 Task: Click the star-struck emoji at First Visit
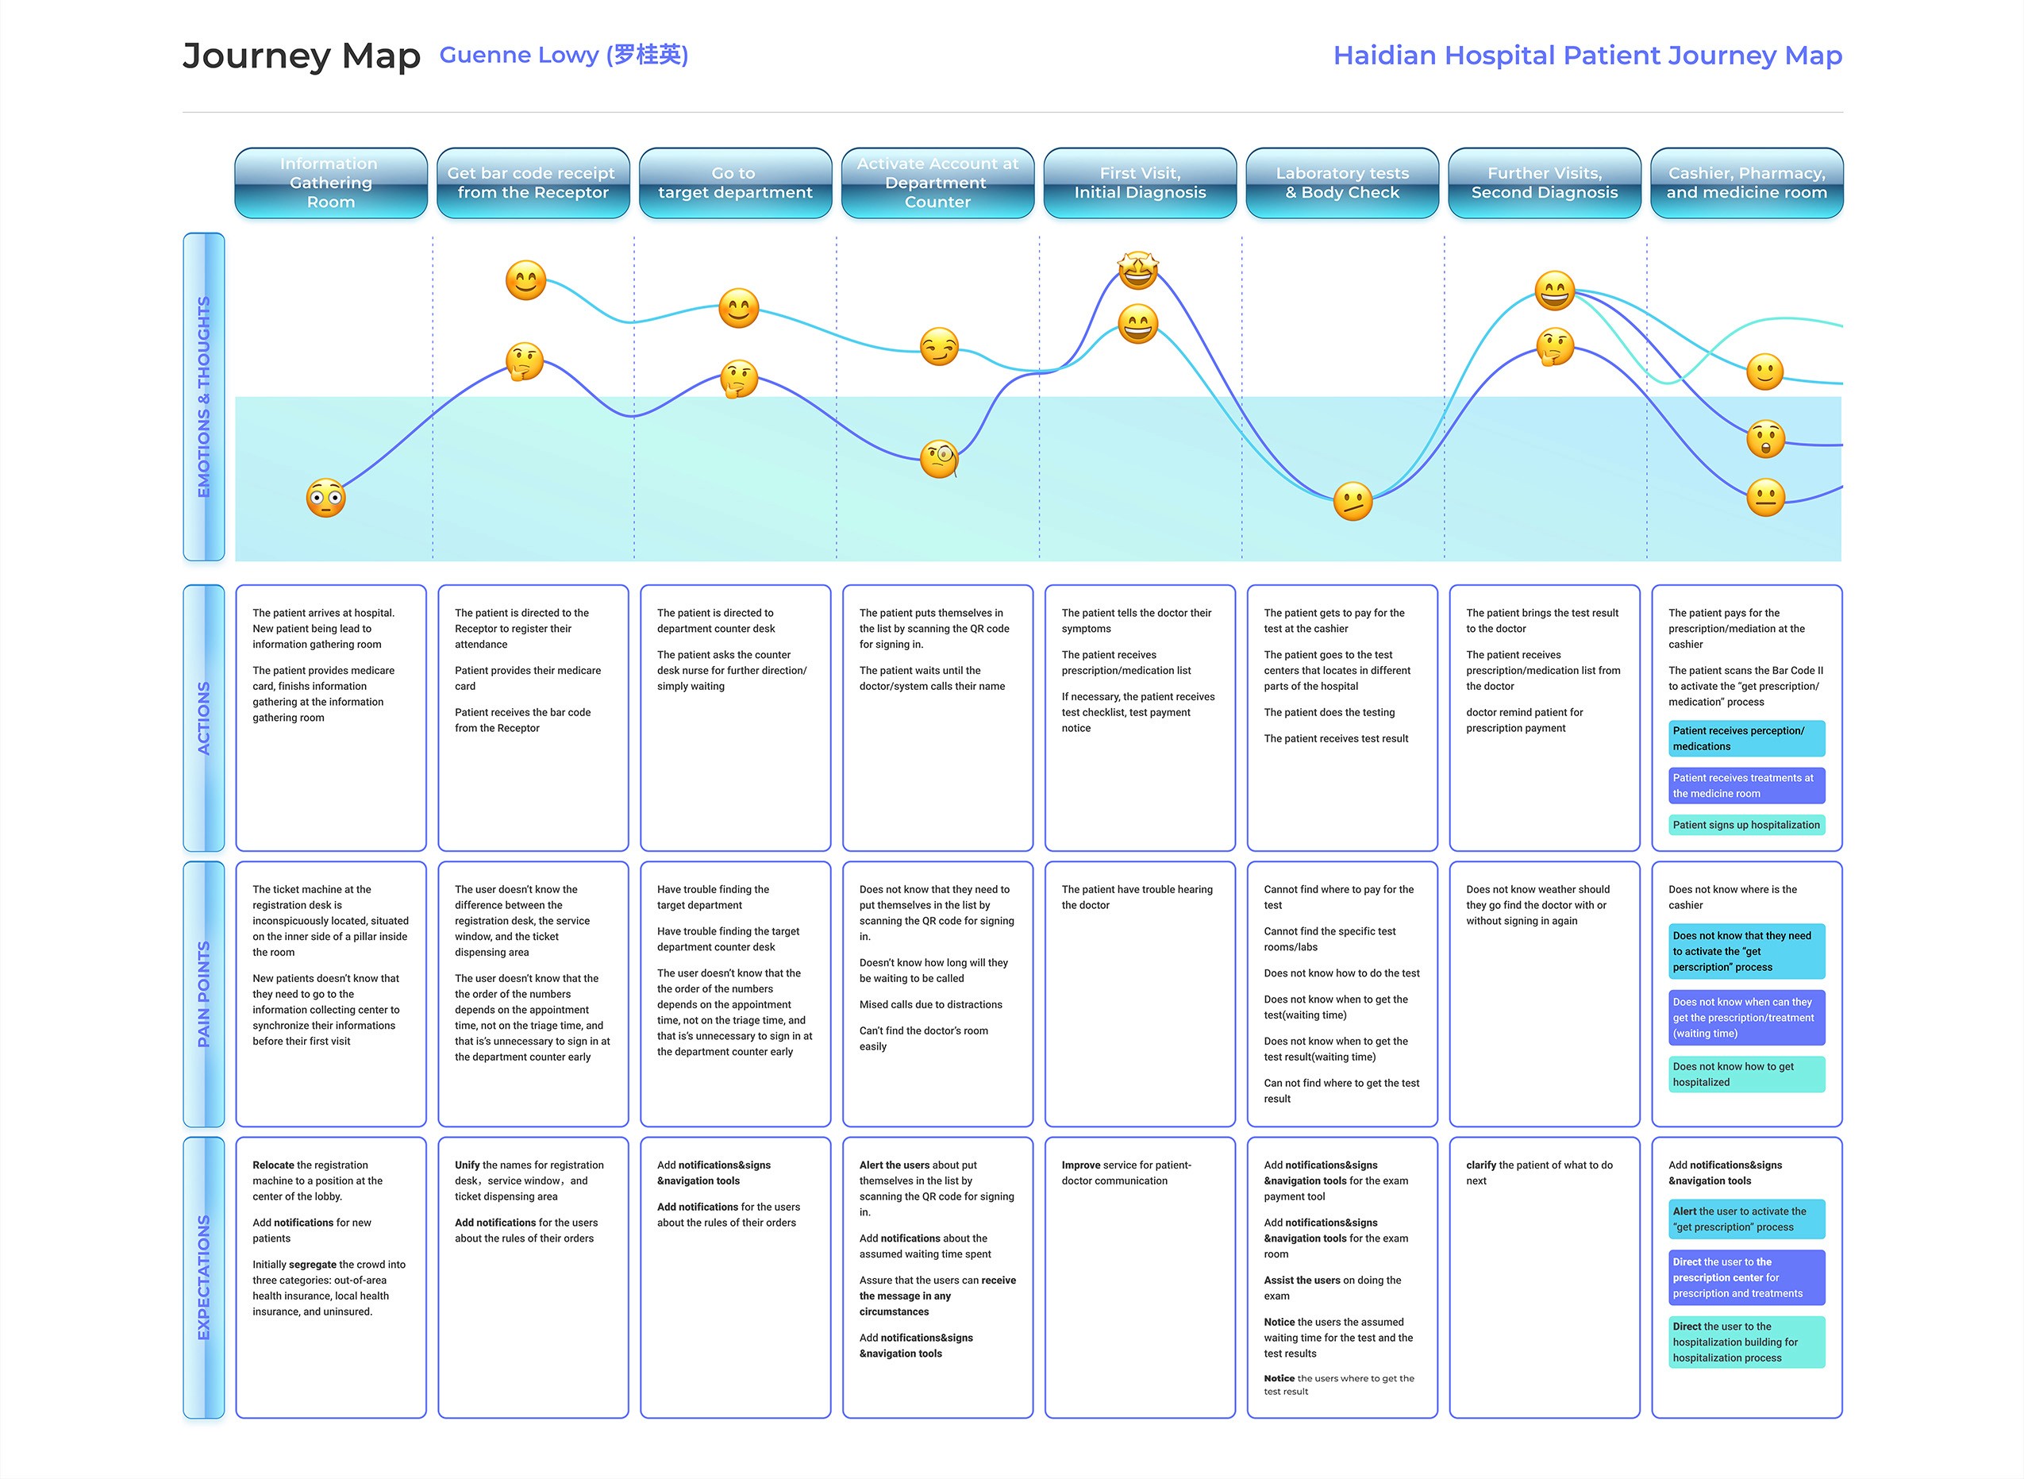pos(1137,269)
